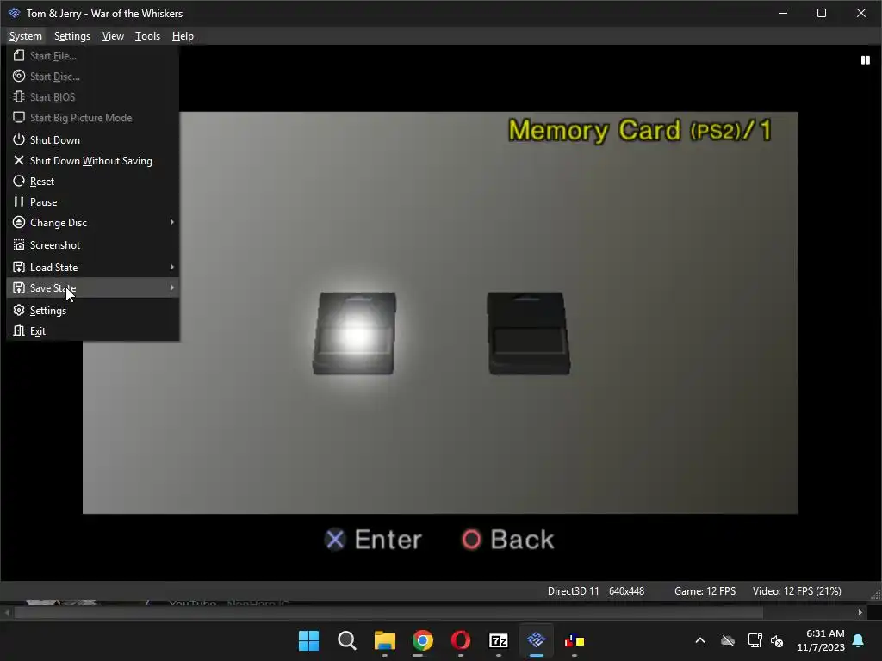Click the Game: 12 FPS status
The width and height of the screenshot is (882, 661).
tap(705, 590)
